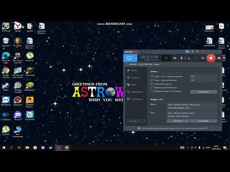This screenshot has width=230, height=172.
Task: Launch Steam desktop shortcut
Action: [6, 86]
